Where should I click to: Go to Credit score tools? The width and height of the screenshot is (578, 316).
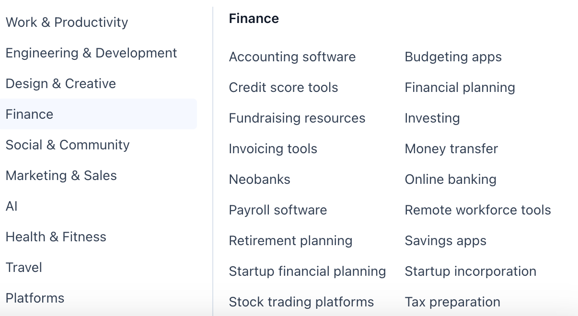click(x=283, y=88)
